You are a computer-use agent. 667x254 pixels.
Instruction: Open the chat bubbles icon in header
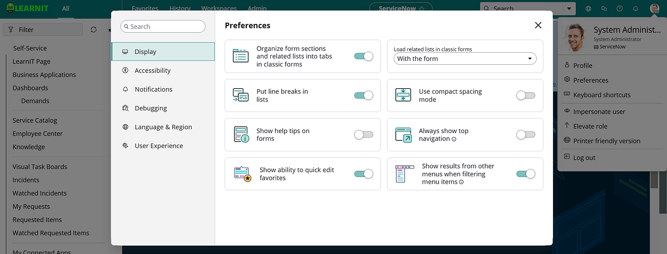604,8
